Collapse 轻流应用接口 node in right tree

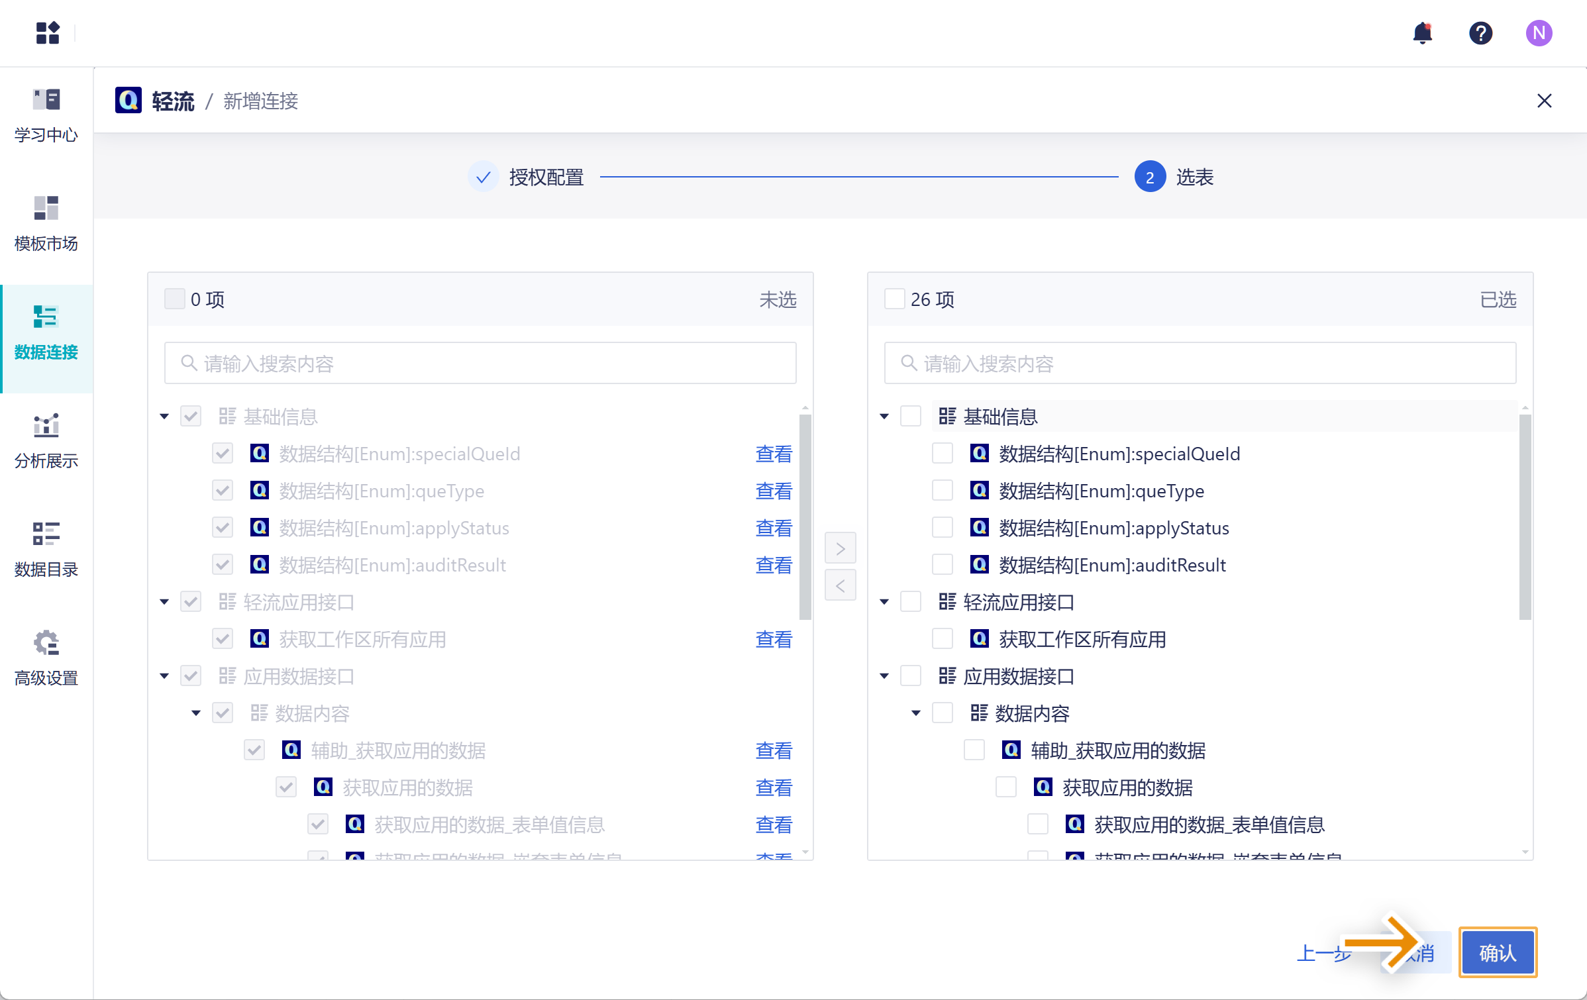point(884,602)
